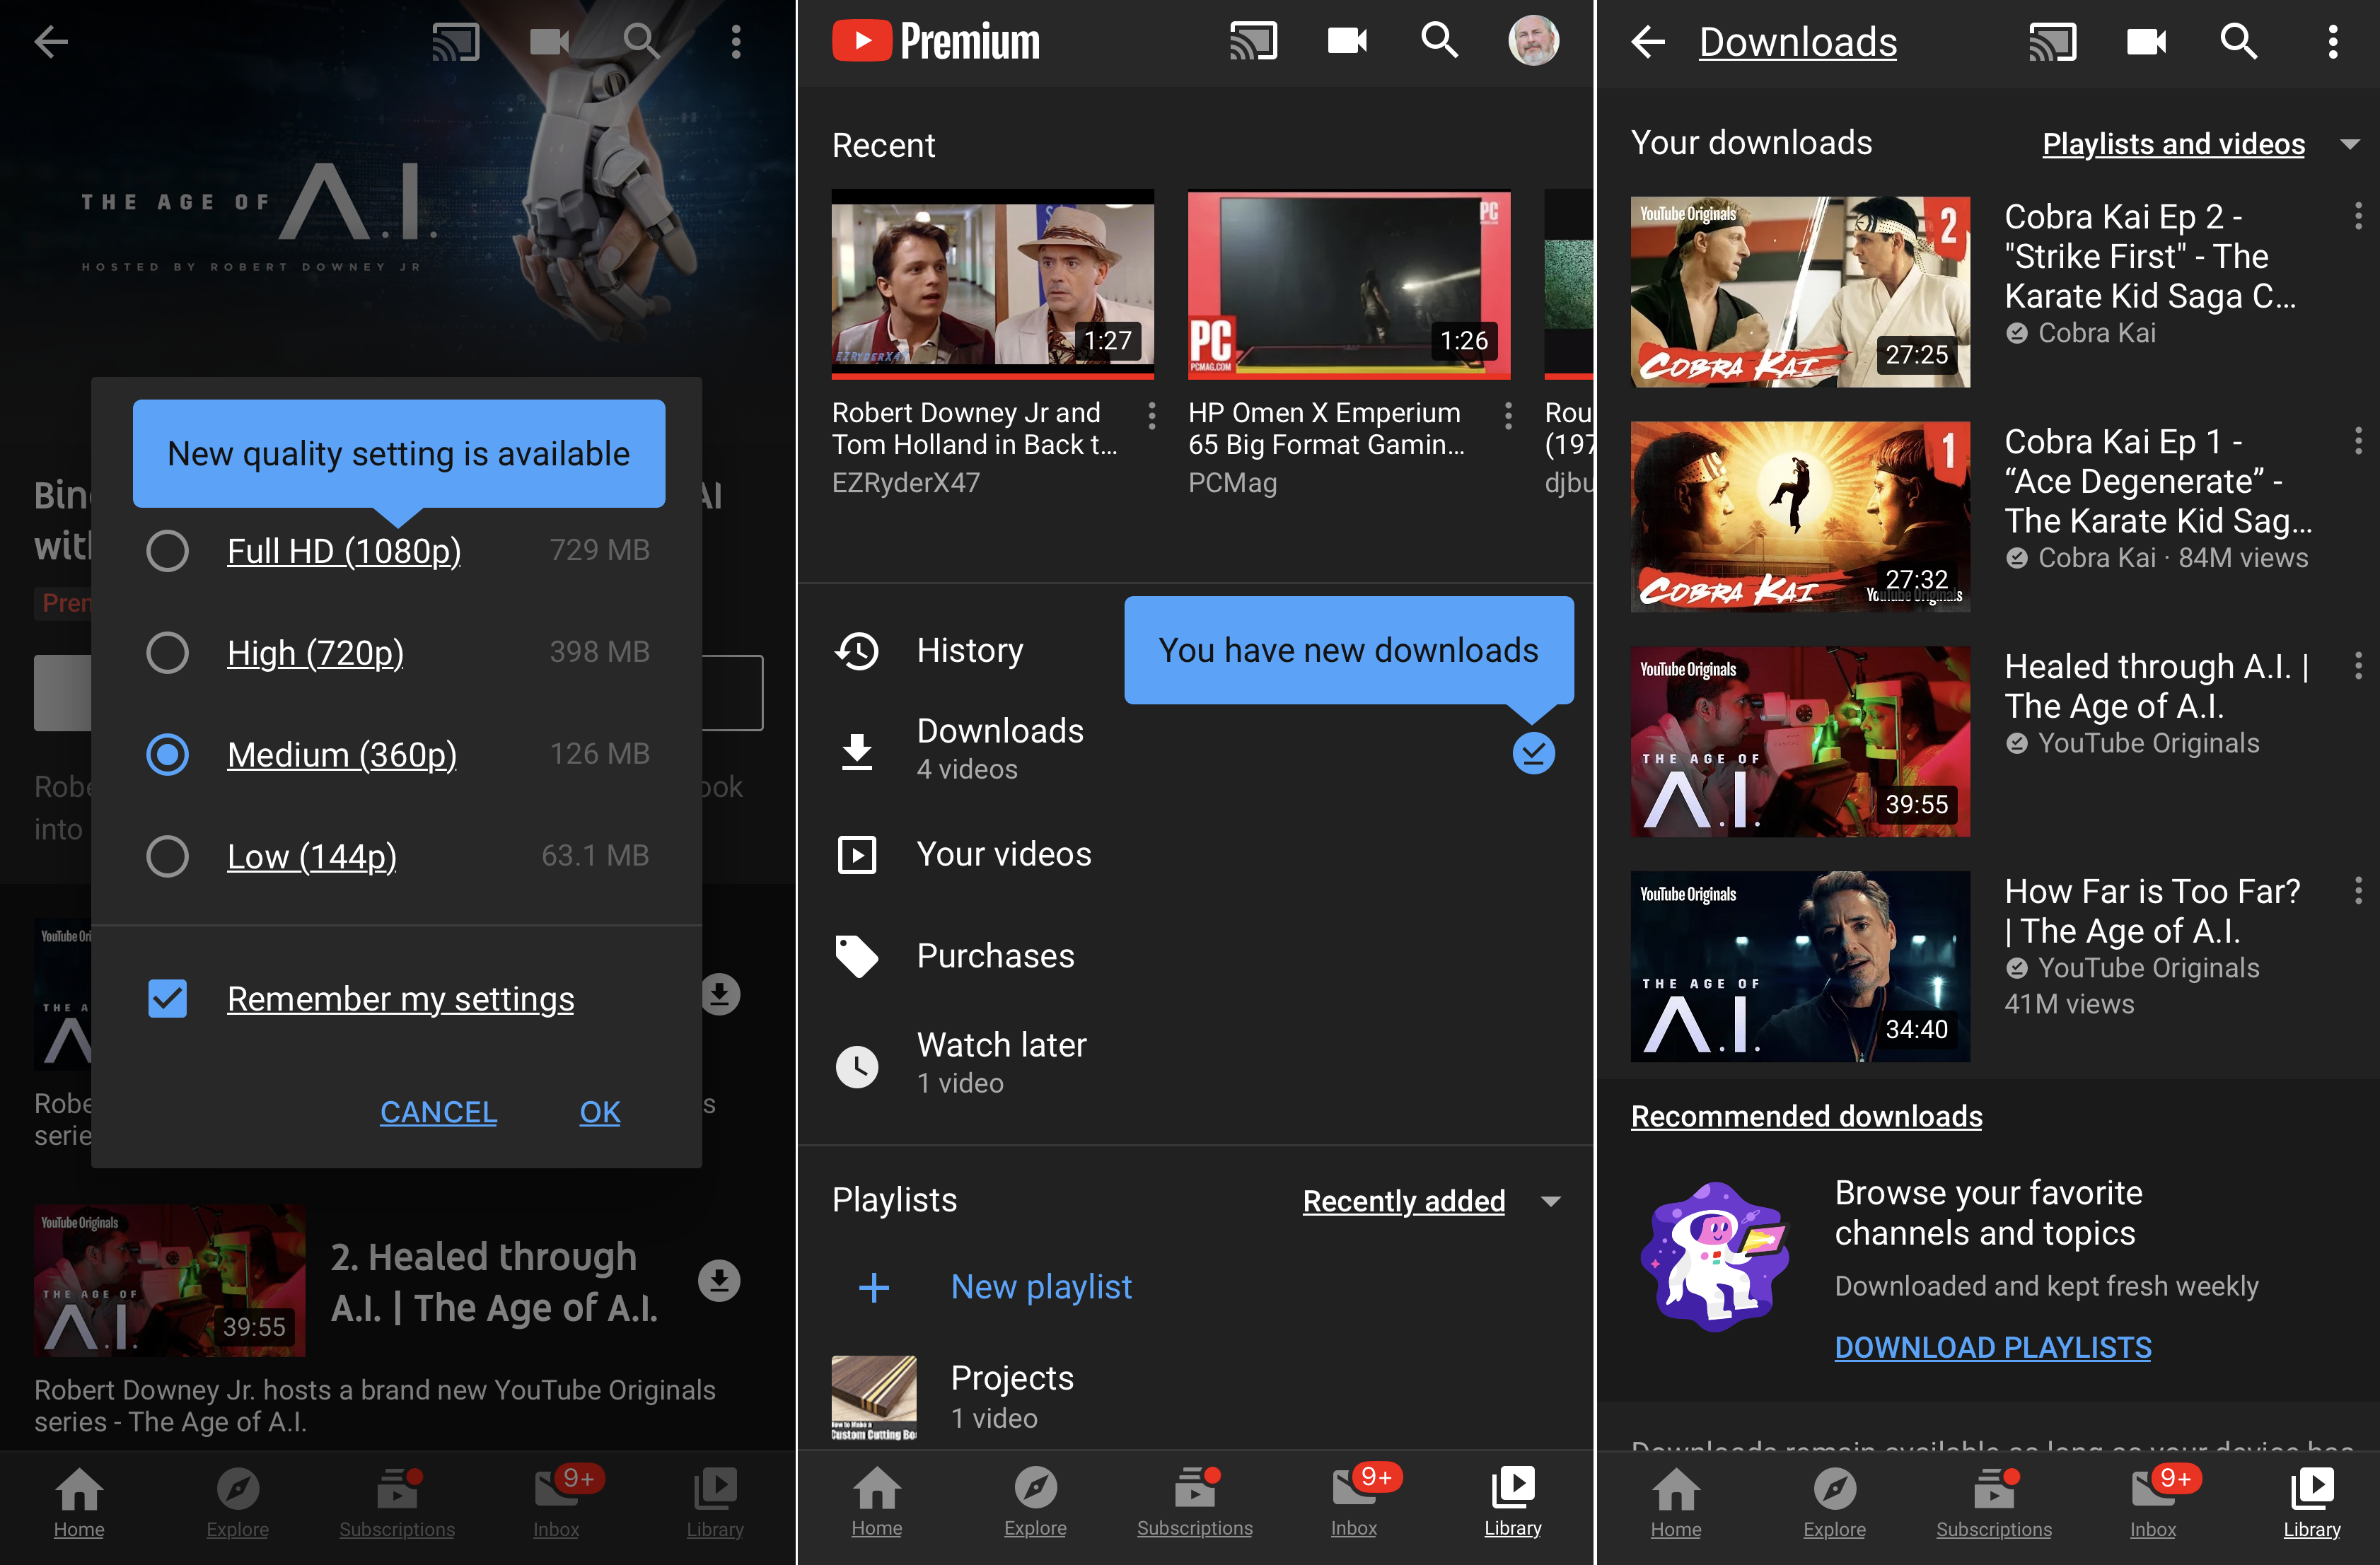Tap Subscriptions tab in Downloads screen
The image size is (2380, 1565).
[1993, 1504]
